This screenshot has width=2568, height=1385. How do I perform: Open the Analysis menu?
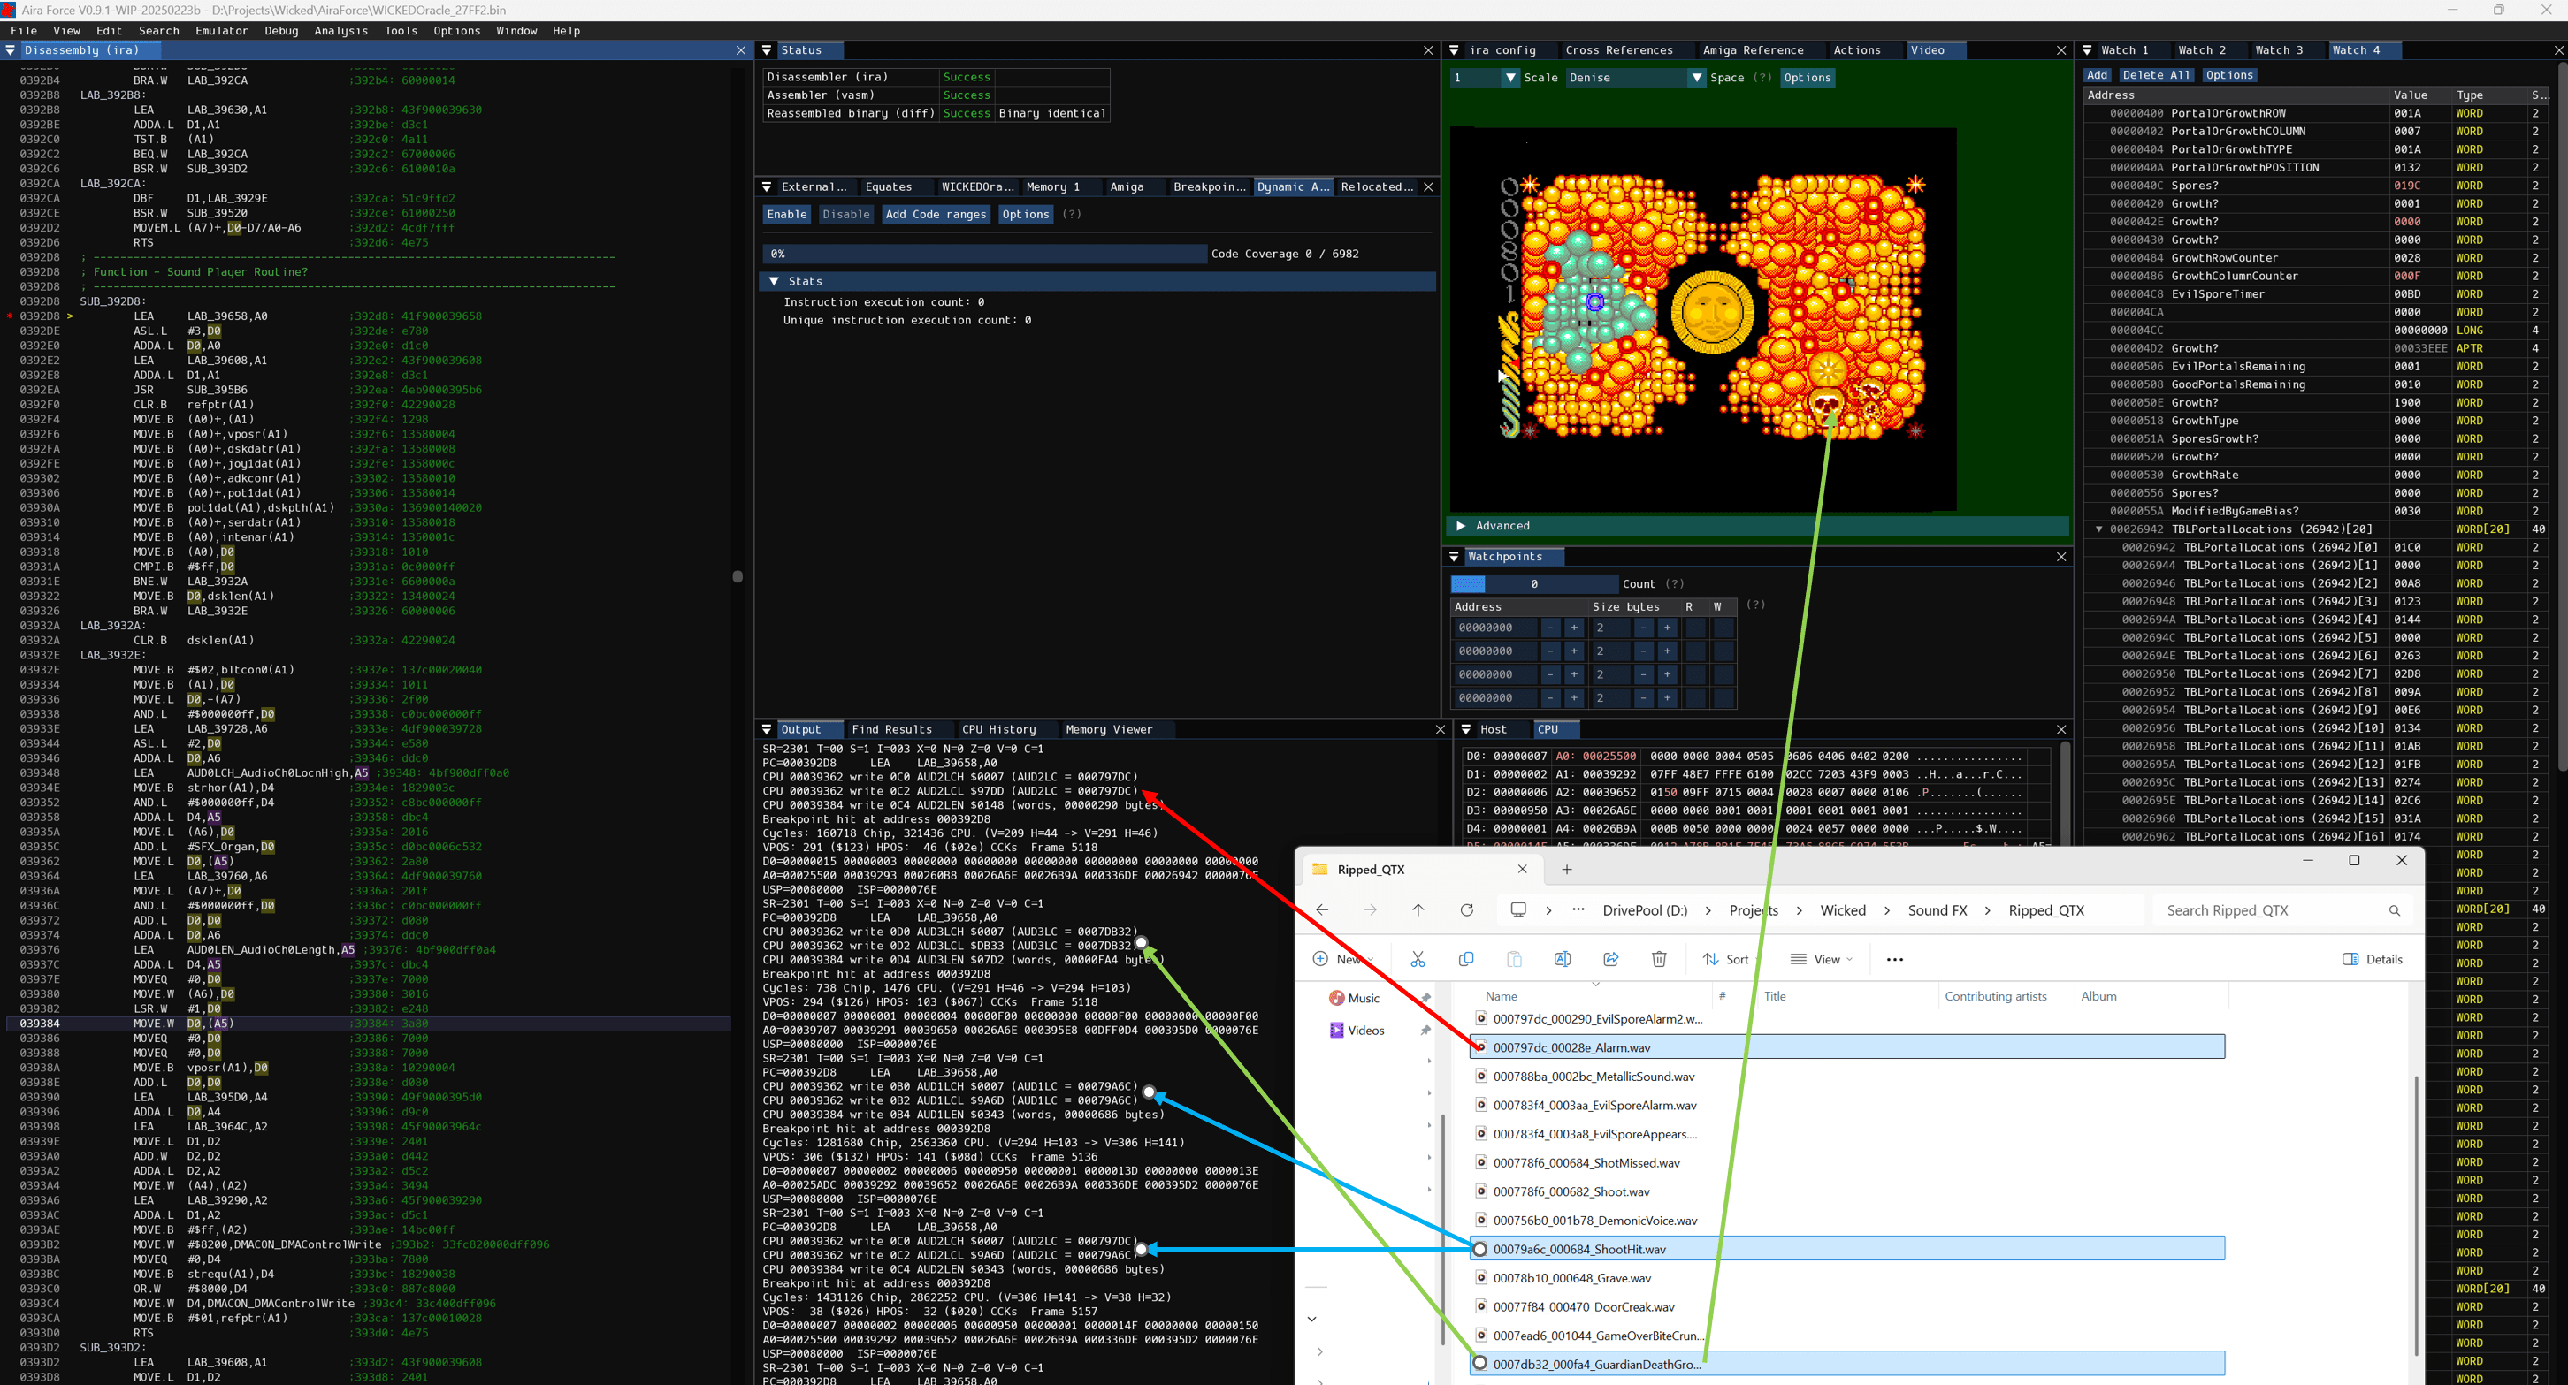[x=341, y=31]
